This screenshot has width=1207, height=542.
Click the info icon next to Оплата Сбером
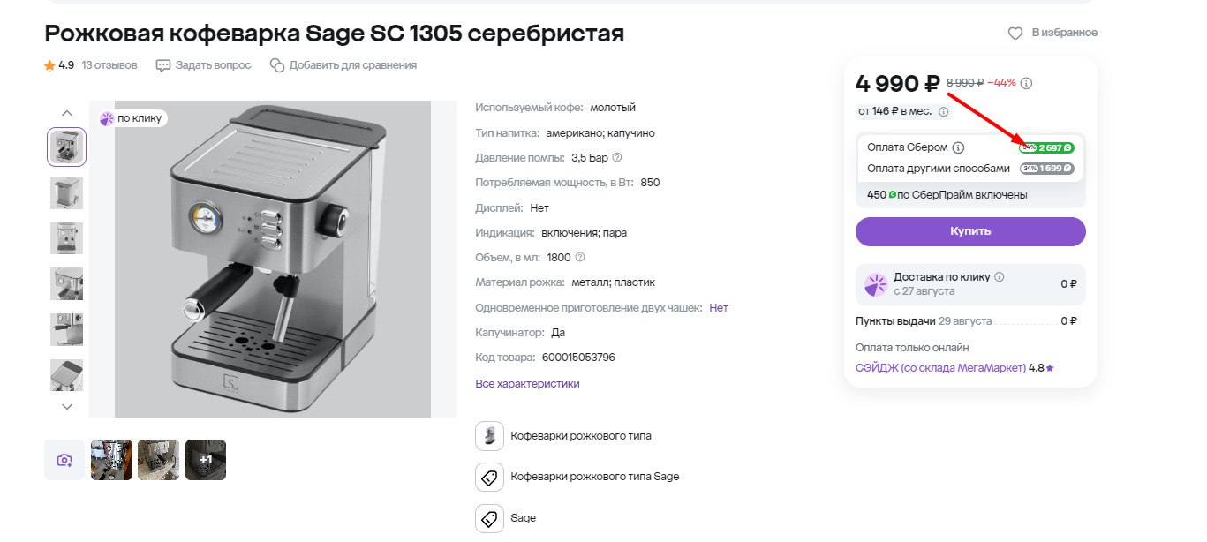[x=958, y=147]
